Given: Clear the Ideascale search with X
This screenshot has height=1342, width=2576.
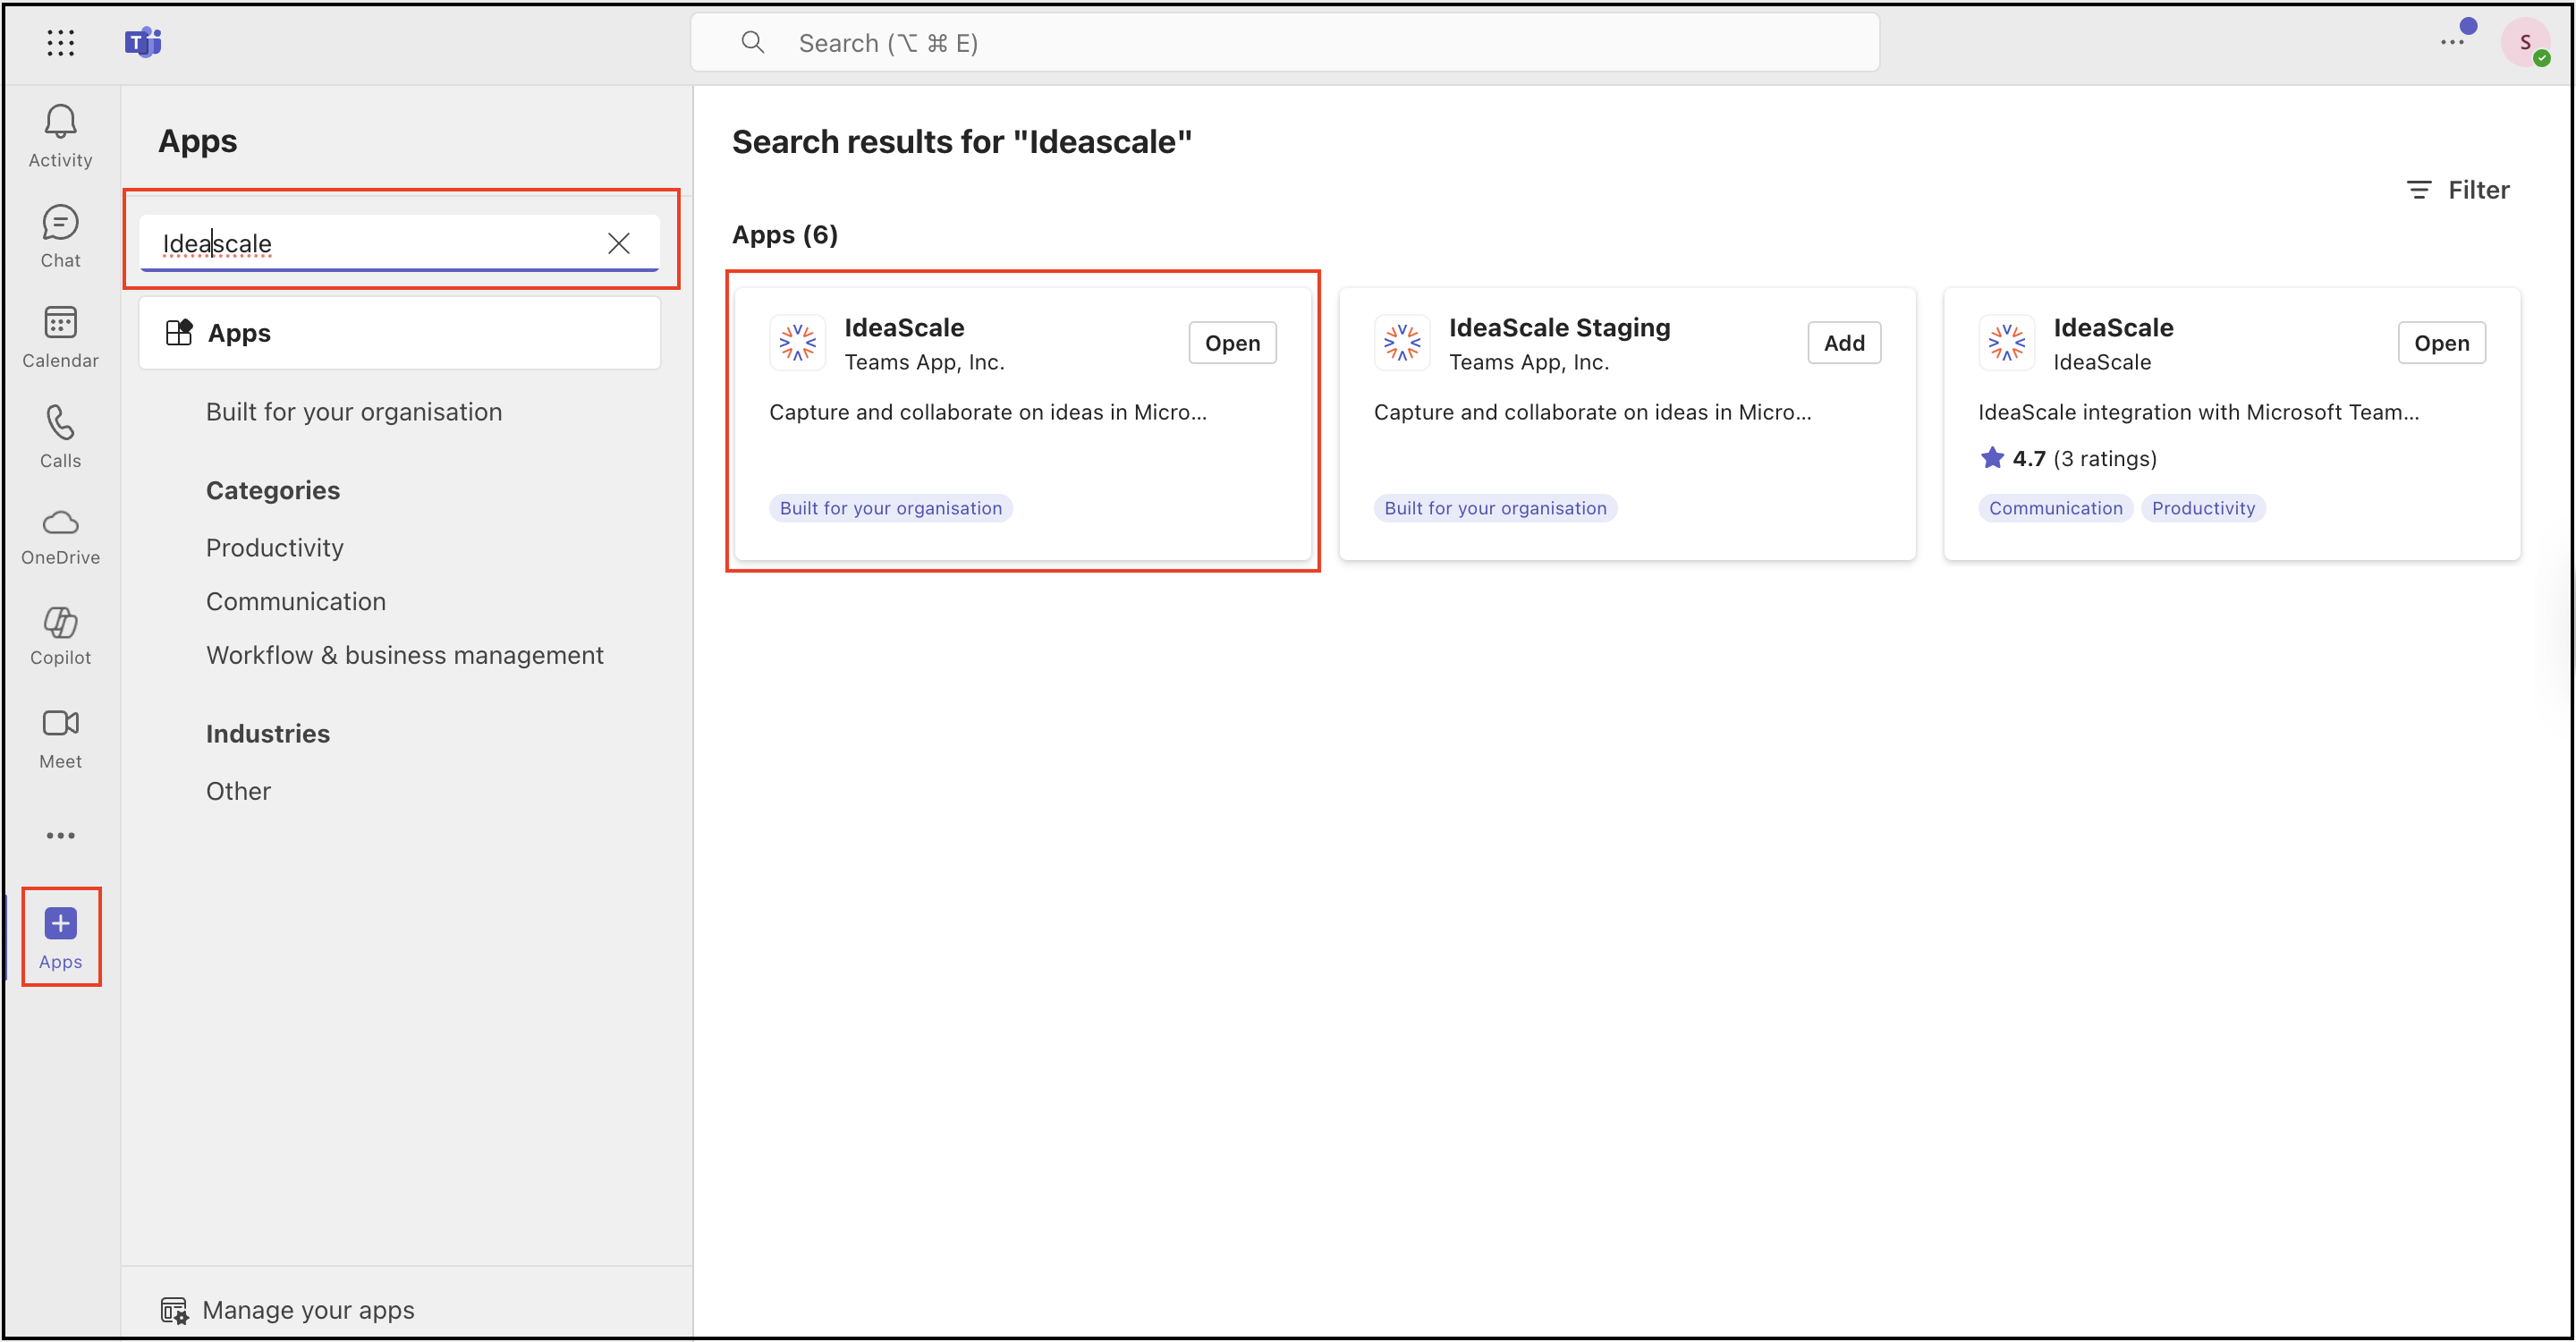Looking at the screenshot, I should point(619,243).
